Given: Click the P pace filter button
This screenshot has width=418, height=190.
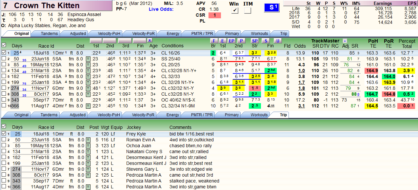Looking at the screenshot, I should (x=241, y=41).
